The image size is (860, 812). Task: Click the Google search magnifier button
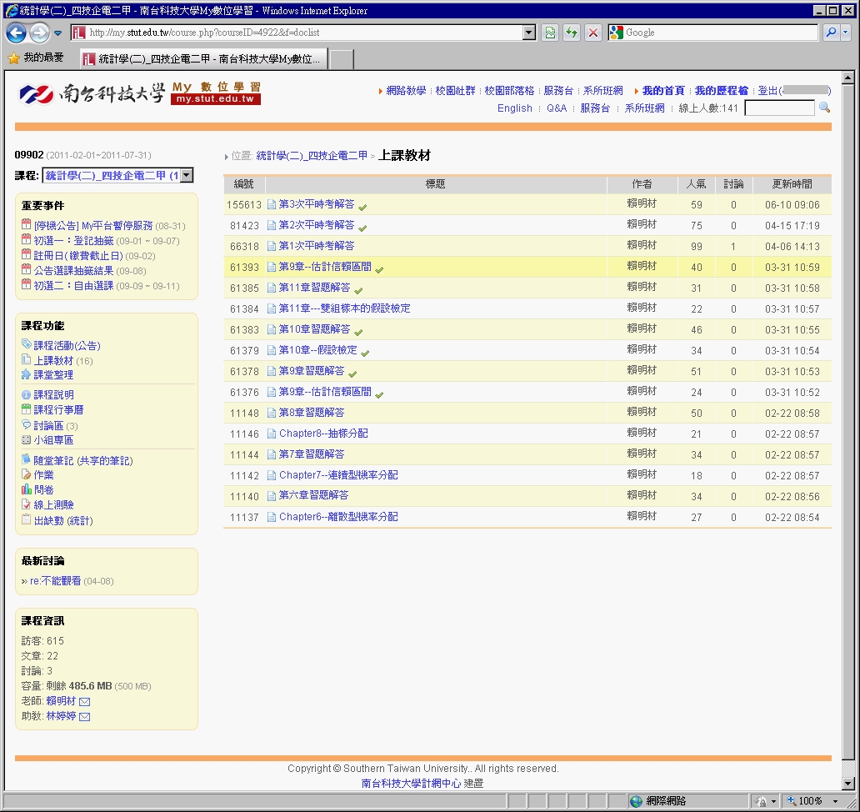pyautogui.click(x=831, y=33)
